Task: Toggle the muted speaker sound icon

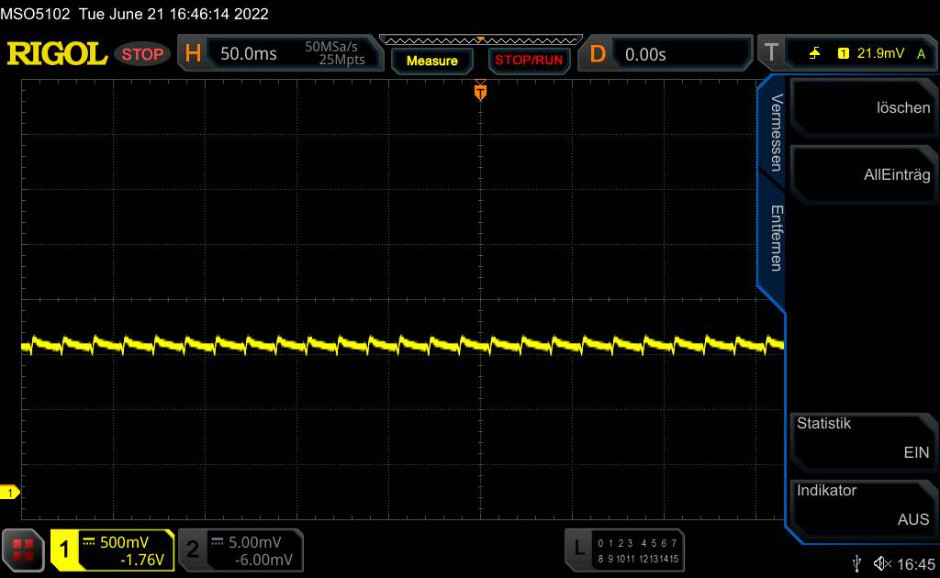Action: (882, 563)
